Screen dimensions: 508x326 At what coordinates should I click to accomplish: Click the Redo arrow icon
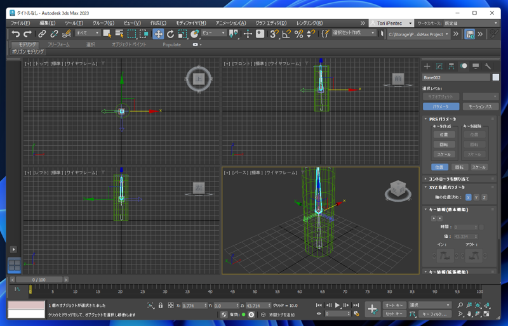(28, 34)
